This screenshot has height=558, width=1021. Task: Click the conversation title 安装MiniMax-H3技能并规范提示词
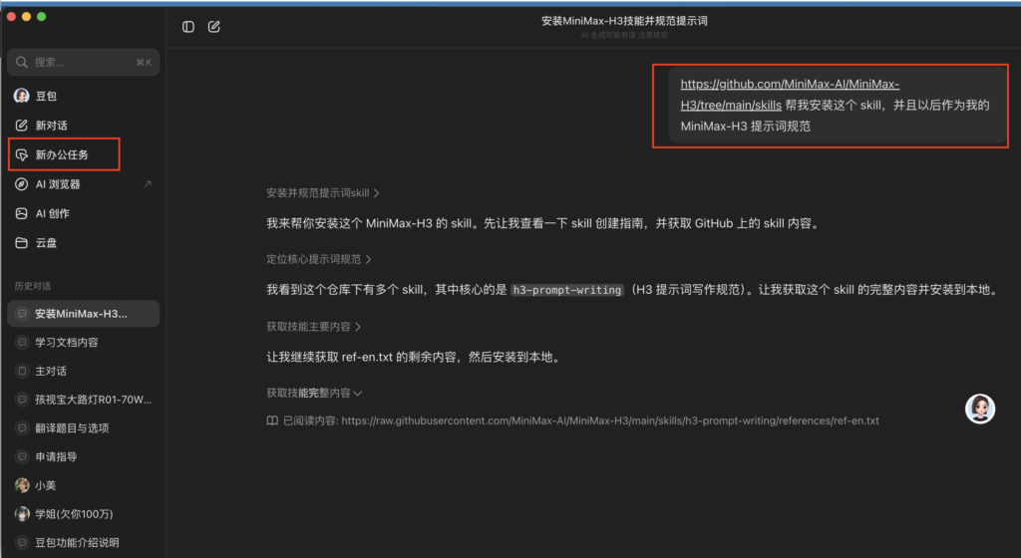(624, 21)
